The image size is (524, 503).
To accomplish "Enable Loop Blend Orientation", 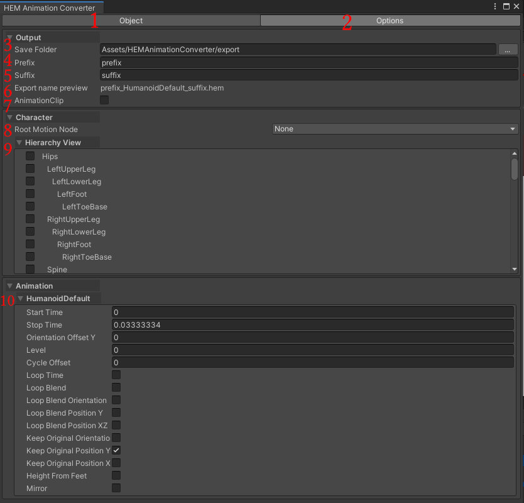I will click(116, 399).
